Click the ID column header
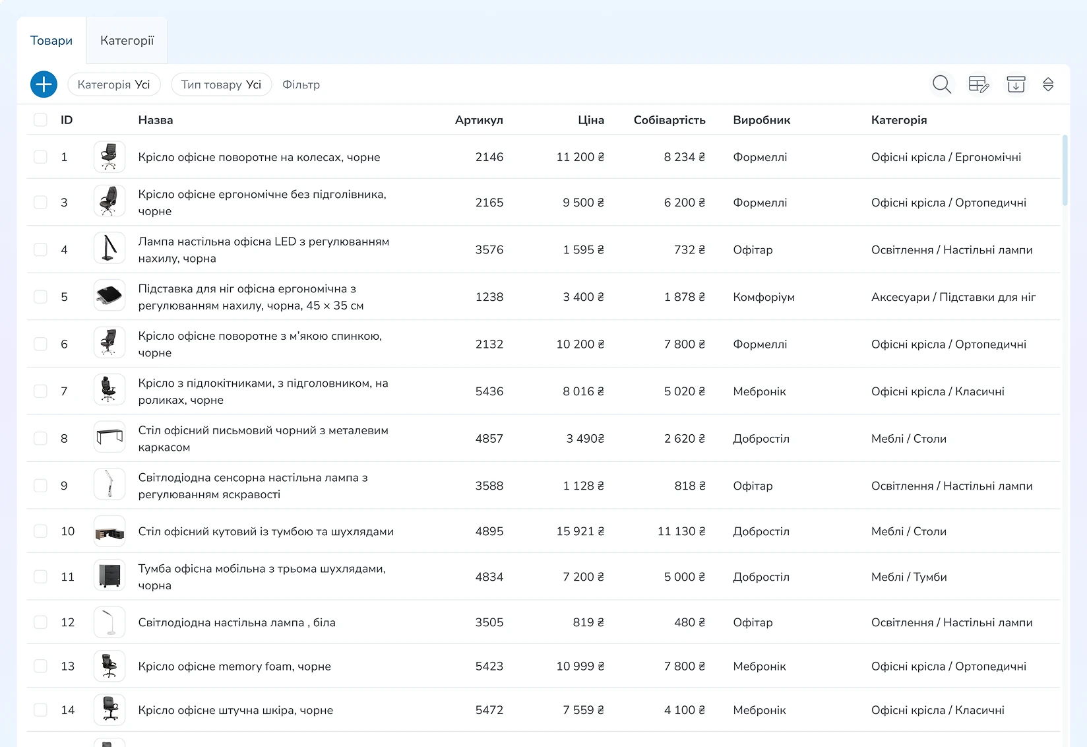This screenshot has width=1087, height=747. 67,120
